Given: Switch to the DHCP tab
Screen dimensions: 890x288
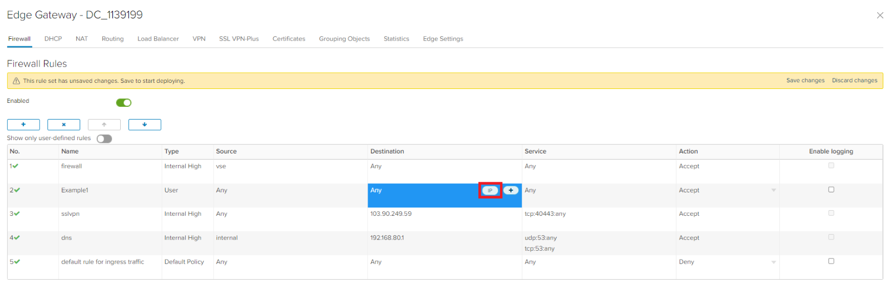Looking at the screenshot, I should click(53, 39).
